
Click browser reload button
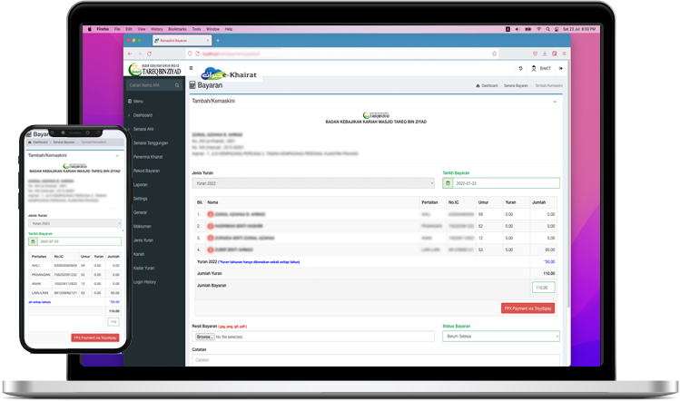coord(149,54)
